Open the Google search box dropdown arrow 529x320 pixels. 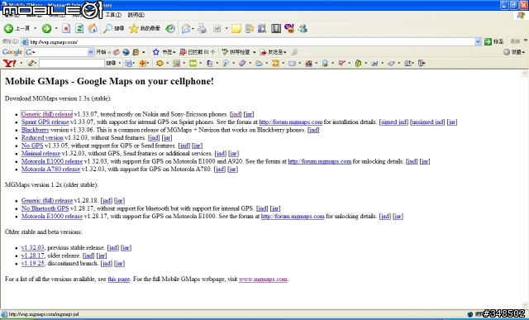[90, 52]
